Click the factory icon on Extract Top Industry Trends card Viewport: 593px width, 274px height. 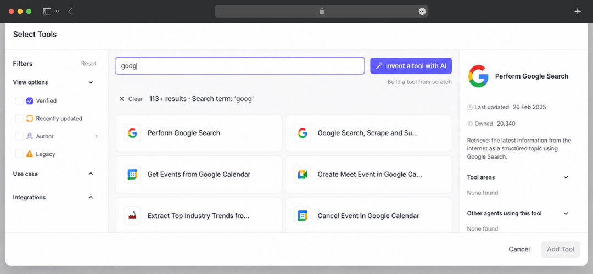coord(132,216)
